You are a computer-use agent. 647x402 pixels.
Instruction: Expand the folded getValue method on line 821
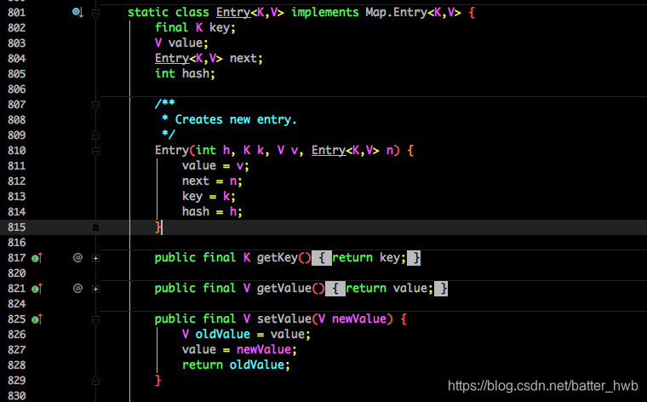[95, 289]
